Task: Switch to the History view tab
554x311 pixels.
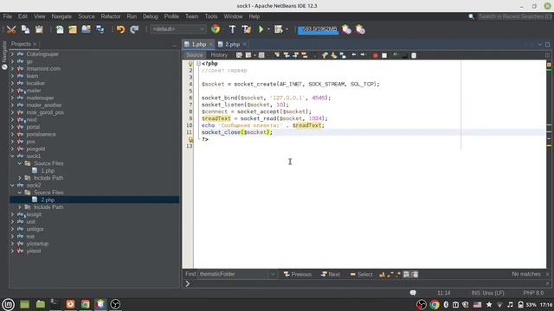Action: pos(219,55)
